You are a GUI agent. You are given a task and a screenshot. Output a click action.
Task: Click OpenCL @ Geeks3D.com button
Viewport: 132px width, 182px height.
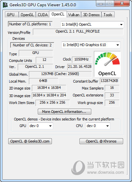(30, 141)
